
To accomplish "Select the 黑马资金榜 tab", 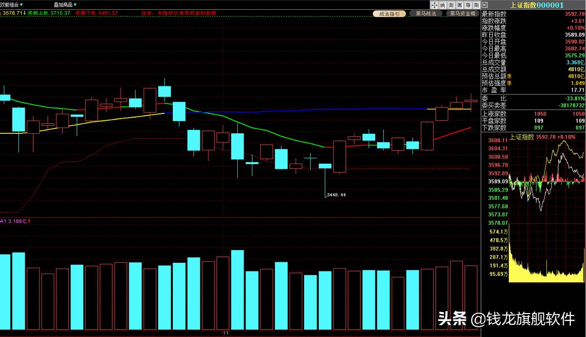I will point(462,14).
